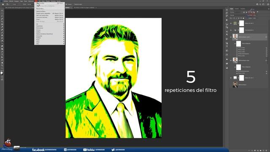The height and width of the screenshot is (152, 270).
Task: Expand the Otro submenu
Action: (x=50, y=44)
